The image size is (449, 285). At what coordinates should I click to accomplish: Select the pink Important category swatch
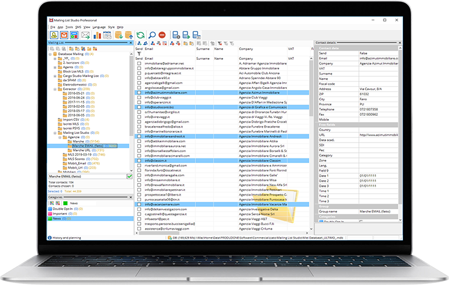tap(50, 214)
